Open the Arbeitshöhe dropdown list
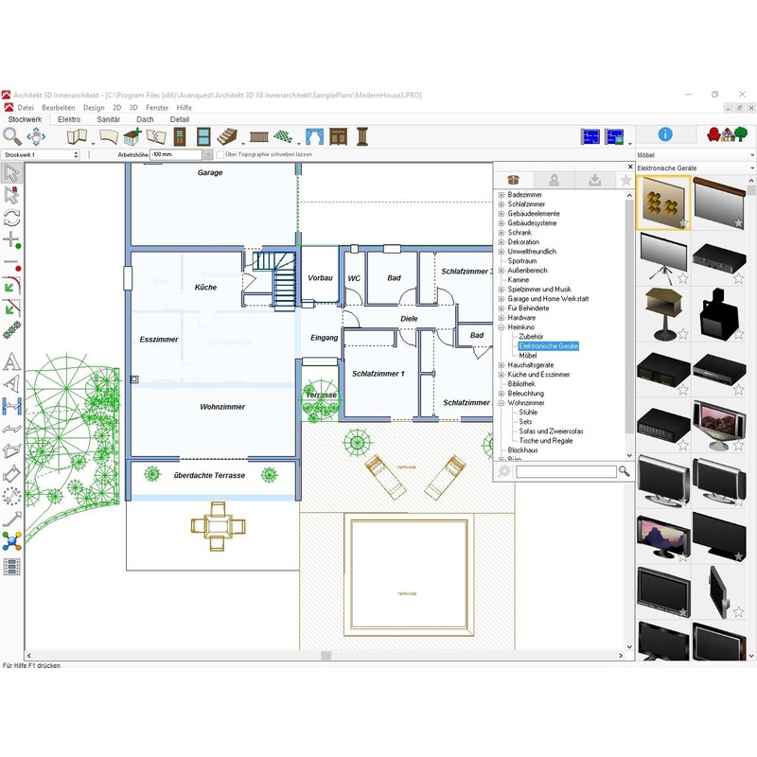757x757 pixels. coord(209,155)
